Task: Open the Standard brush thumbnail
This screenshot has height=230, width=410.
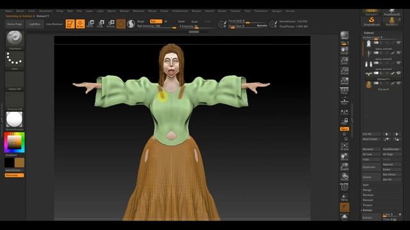Action: tap(15, 40)
